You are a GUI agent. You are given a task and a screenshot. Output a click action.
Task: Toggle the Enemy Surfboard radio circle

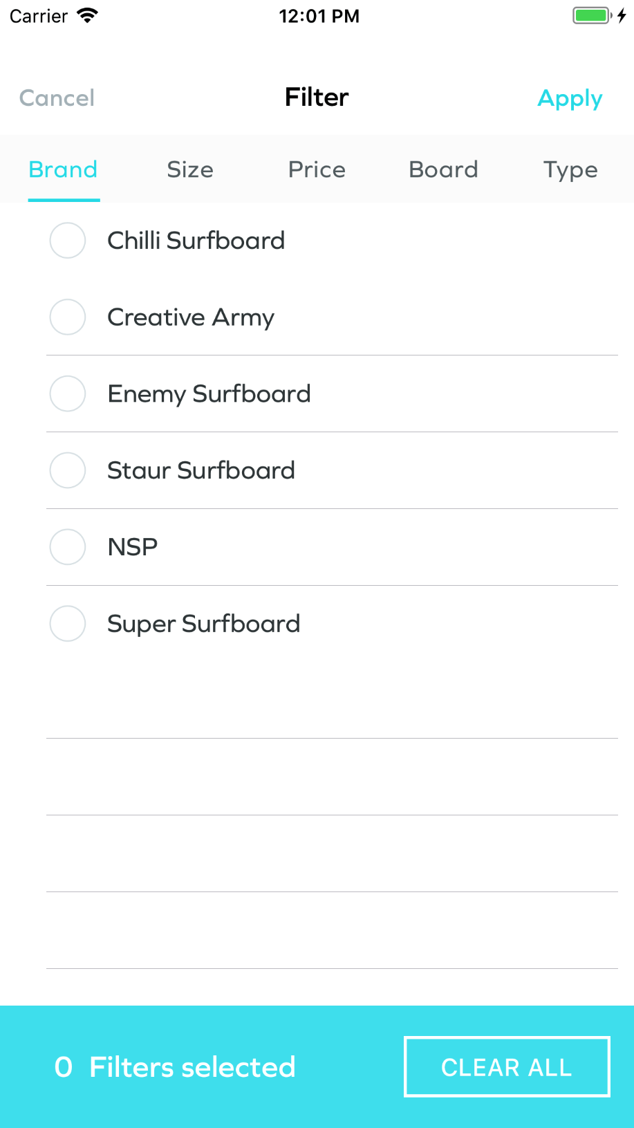(68, 394)
